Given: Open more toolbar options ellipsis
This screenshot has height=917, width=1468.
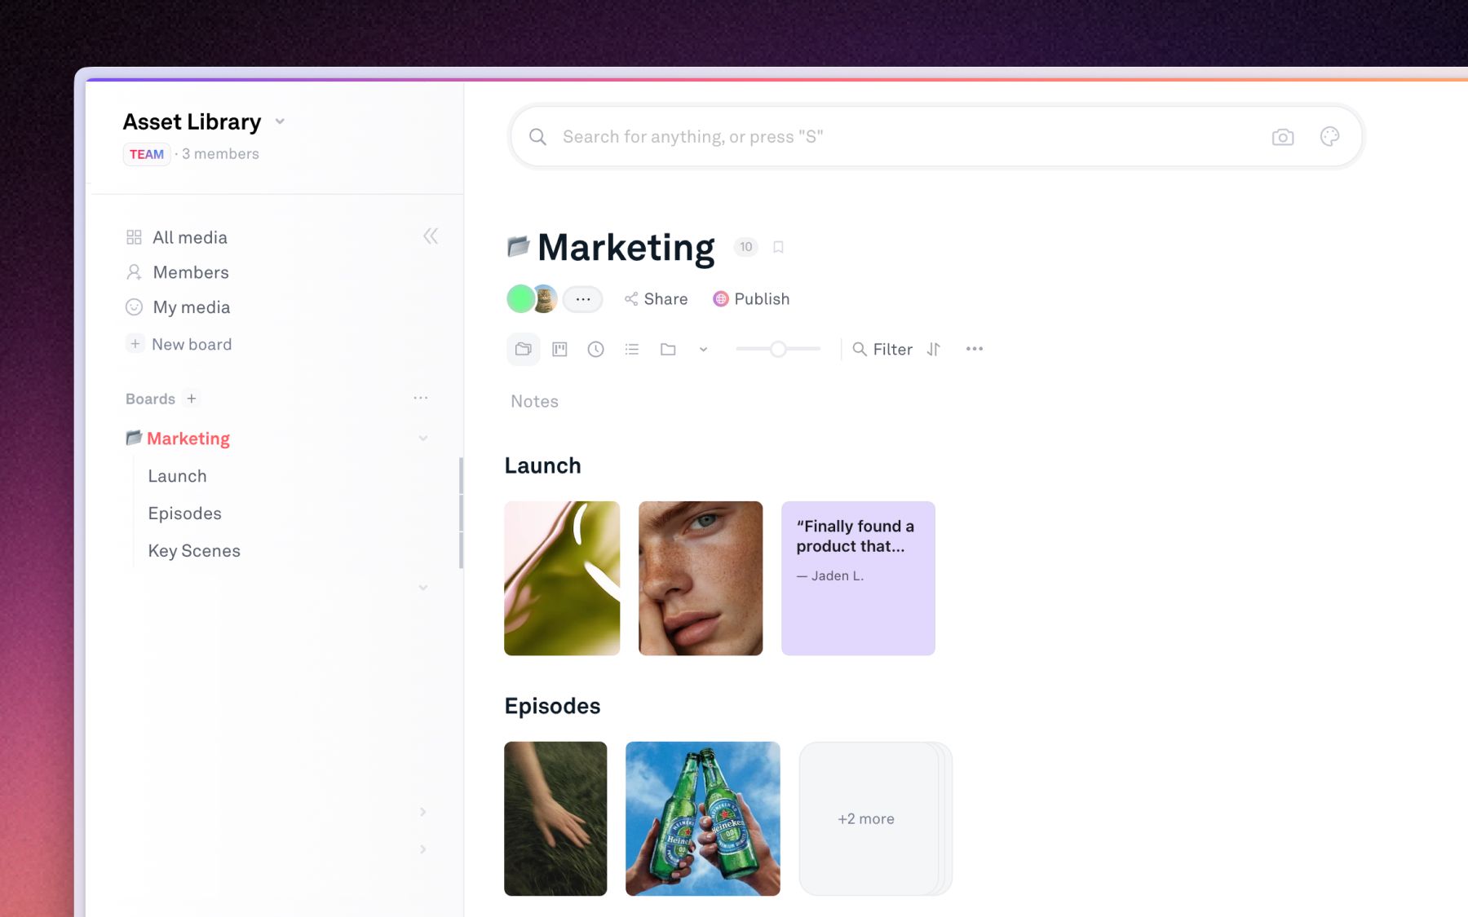Looking at the screenshot, I should coord(975,349).
